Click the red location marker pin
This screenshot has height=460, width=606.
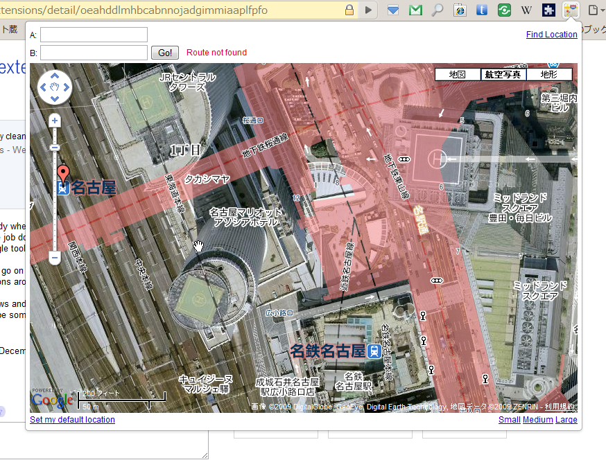coord(63,173)
